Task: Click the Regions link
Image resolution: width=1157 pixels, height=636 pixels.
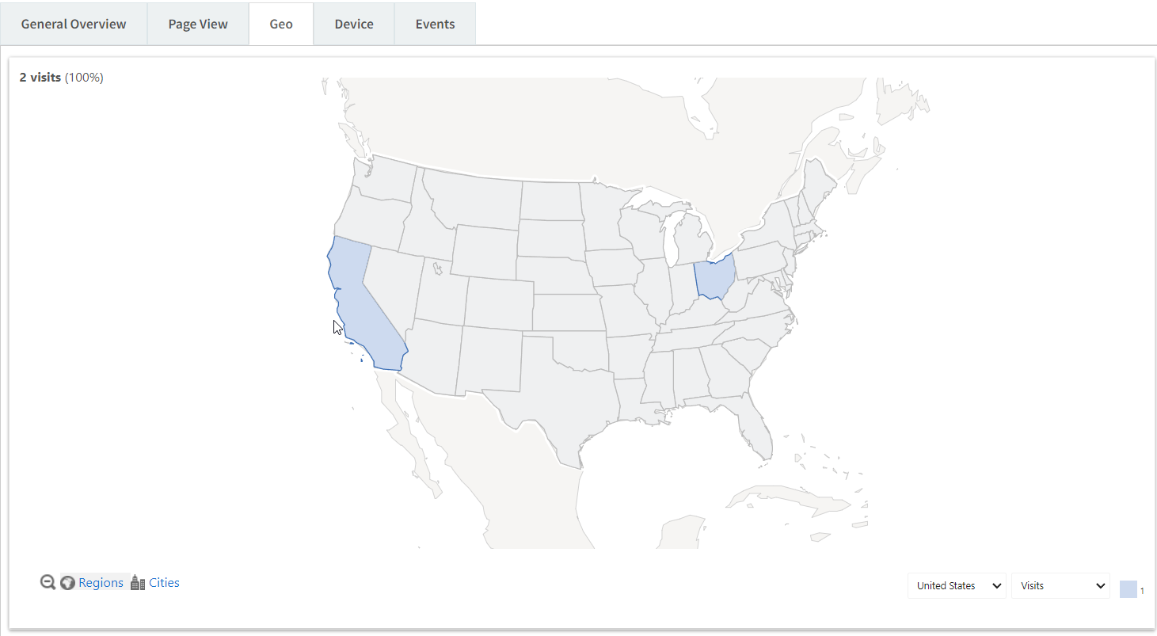Action: [x=101, y=583]
